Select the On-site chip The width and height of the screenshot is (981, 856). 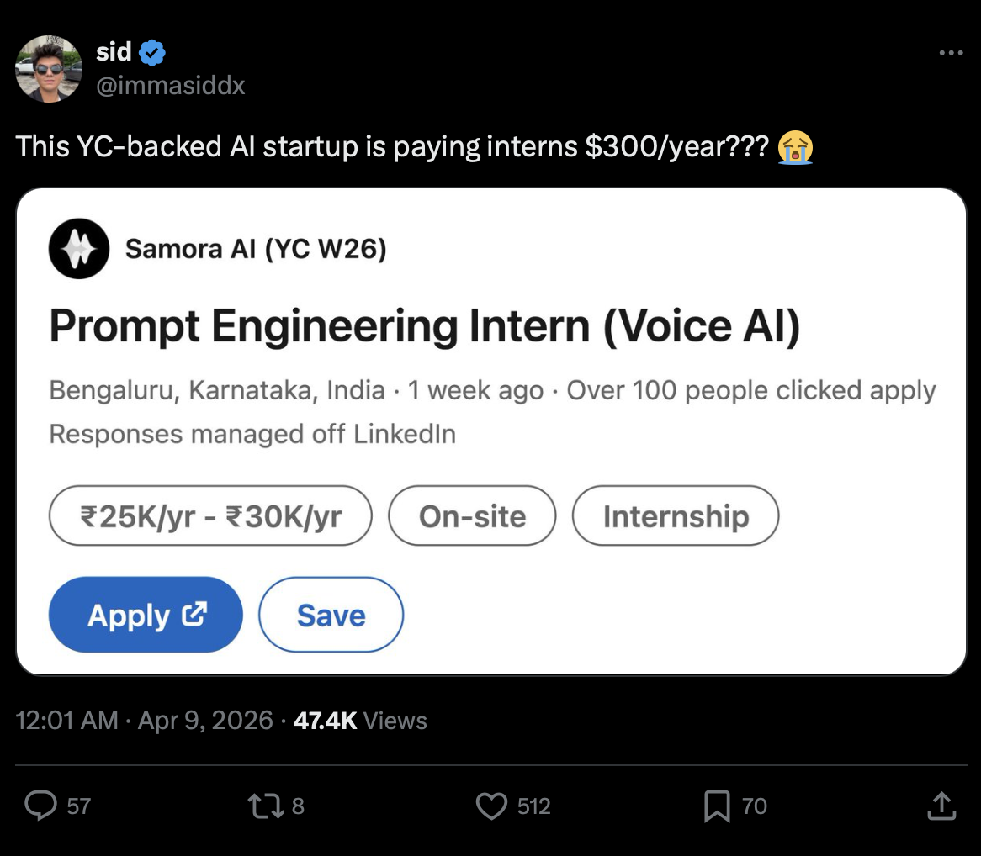pos(472,515)
